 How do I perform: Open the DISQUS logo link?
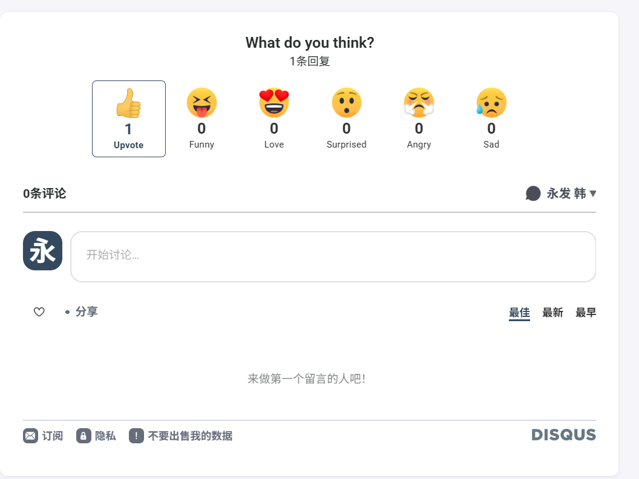click(x=563, y=435)
